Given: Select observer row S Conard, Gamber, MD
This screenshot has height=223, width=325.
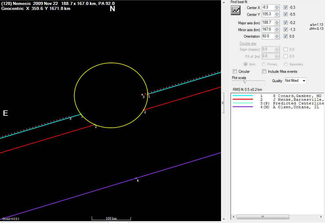Looking at the screenshot, I should [277, 96].
